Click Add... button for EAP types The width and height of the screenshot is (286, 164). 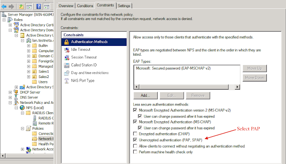145,95
